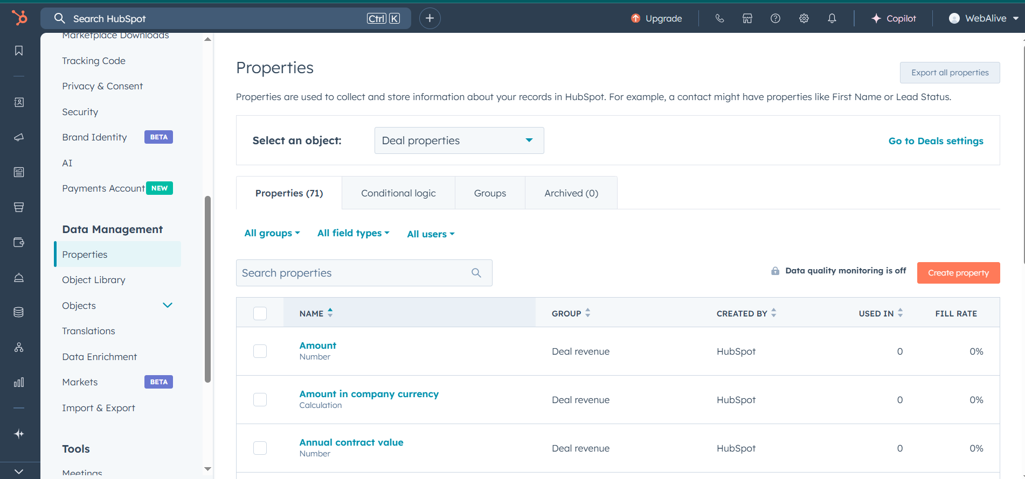
Task: Open the WebAlive account menu
Action: (x=984, y=18)
